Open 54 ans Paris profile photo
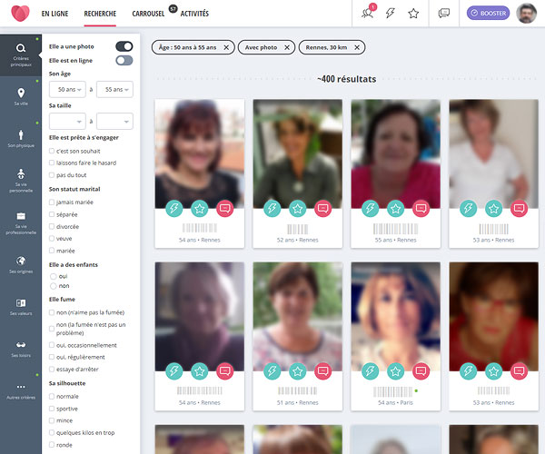 395,317
